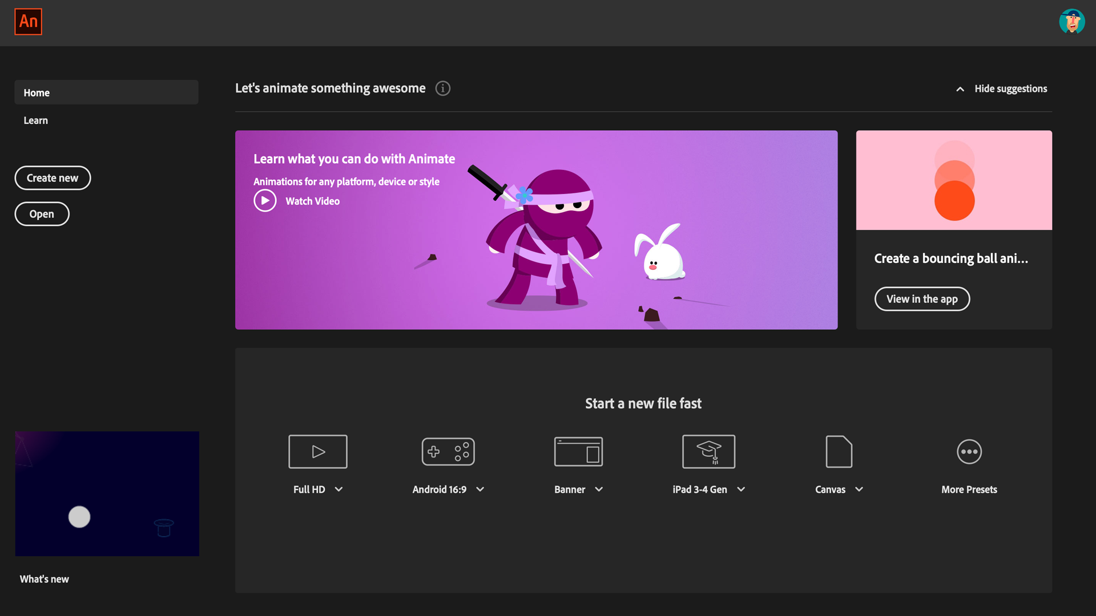The image size is (1096, 616).
Task: Click the Android 16:9 label
Action: [x=439, y=489]
